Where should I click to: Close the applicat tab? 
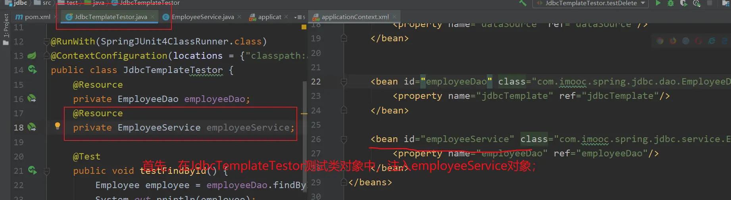click(x=287, y=17)
